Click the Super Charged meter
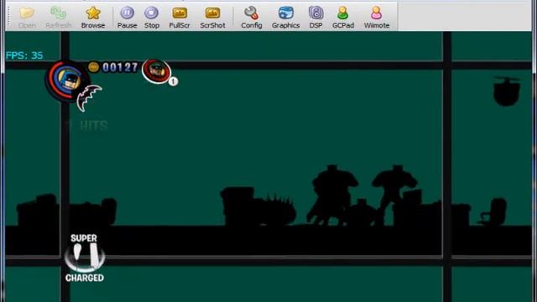 [84, 258]
